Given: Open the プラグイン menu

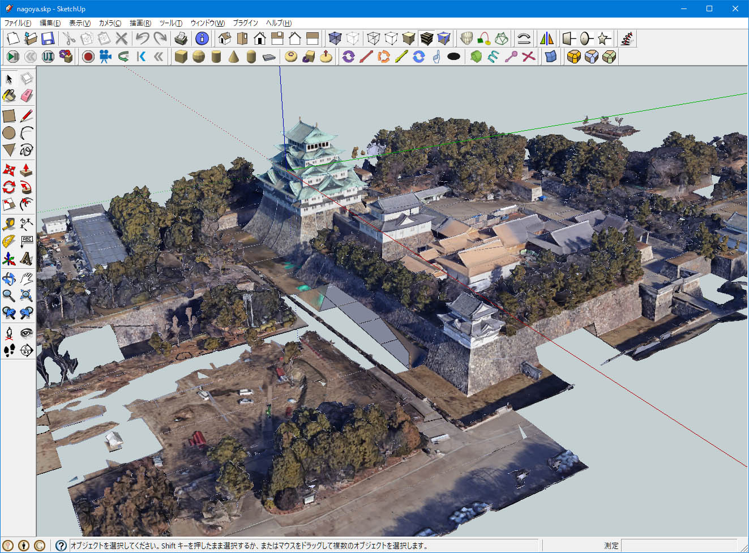Looking at the screenshot, I should (245, 23).
